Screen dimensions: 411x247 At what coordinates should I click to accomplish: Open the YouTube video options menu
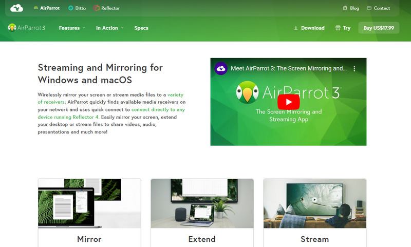pyautogui.click(x=354, y=69)
